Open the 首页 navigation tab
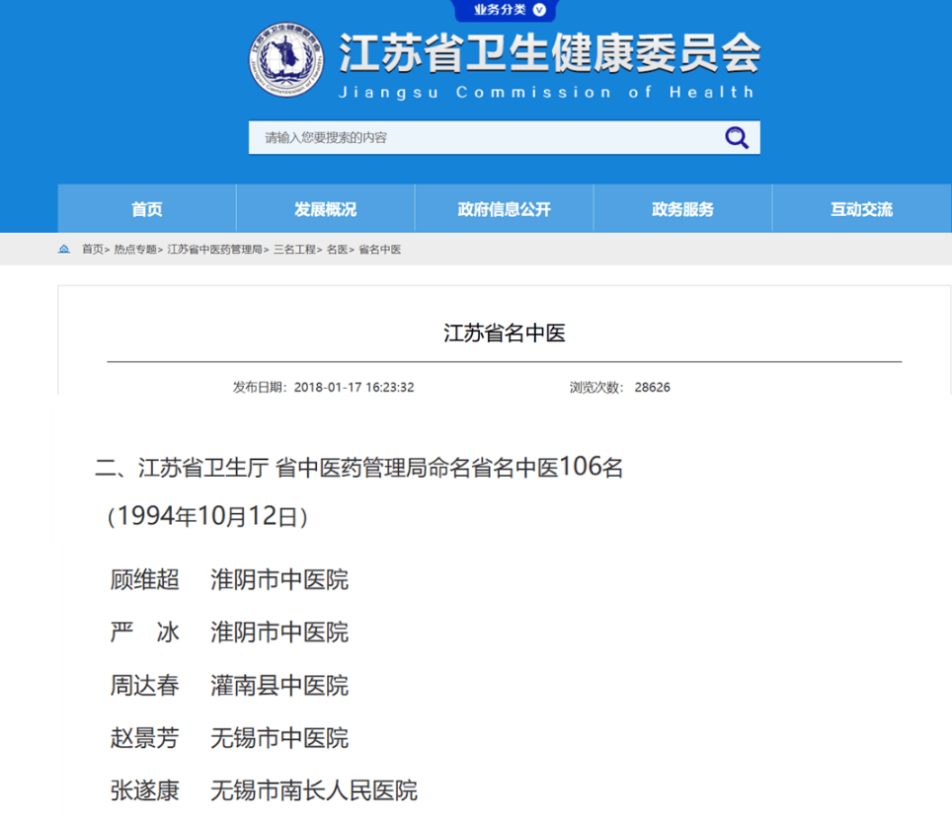The height and width of the screenshot is (819, 952). [147, 208]
